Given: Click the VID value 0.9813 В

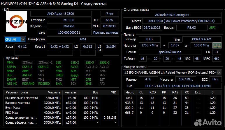Looking at the screenshot, I should coord(110,118).
